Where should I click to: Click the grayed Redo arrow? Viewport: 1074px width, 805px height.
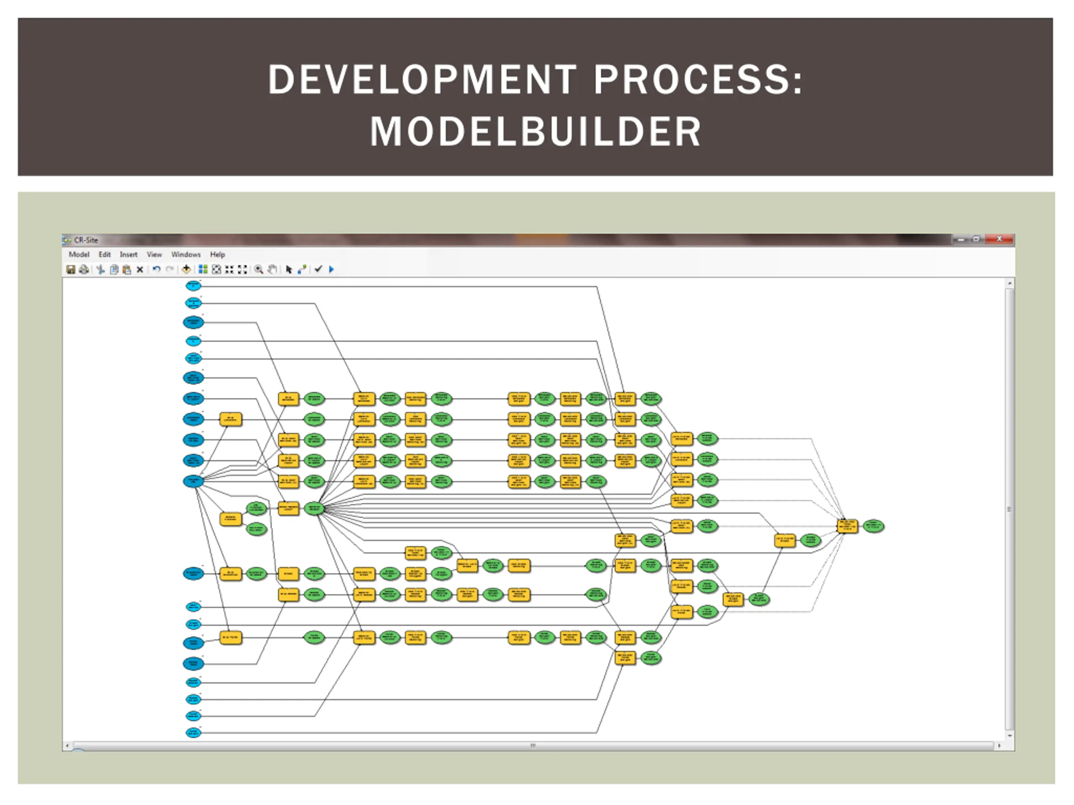coord(169,269)
